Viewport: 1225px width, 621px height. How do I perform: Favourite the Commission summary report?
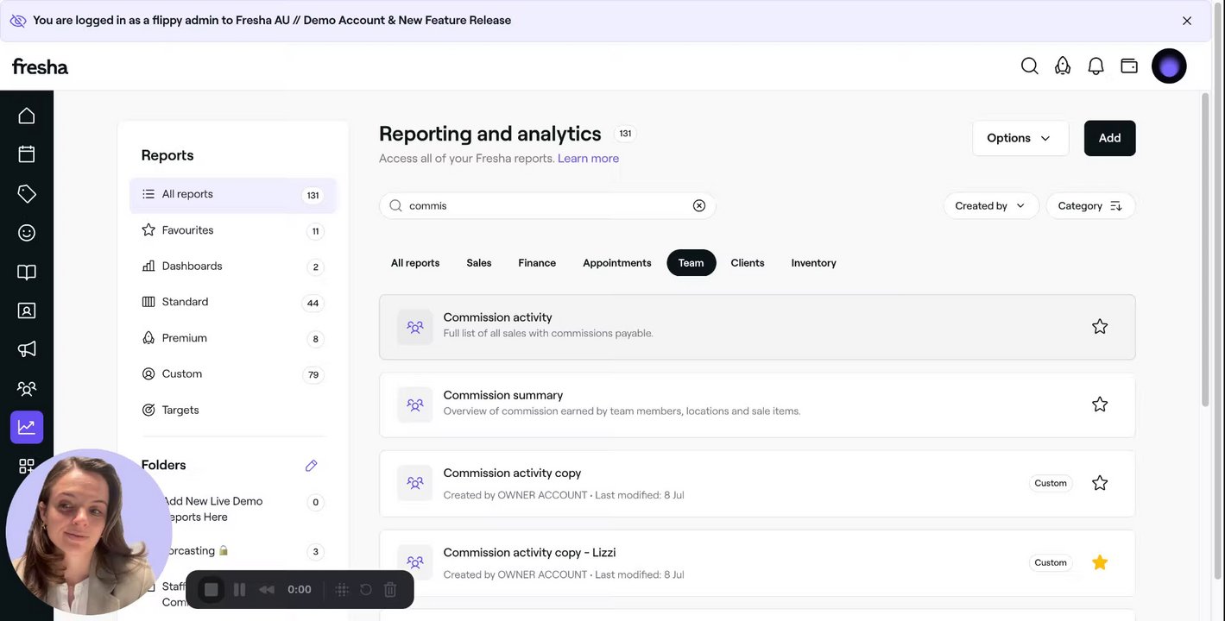[1100, 405]
